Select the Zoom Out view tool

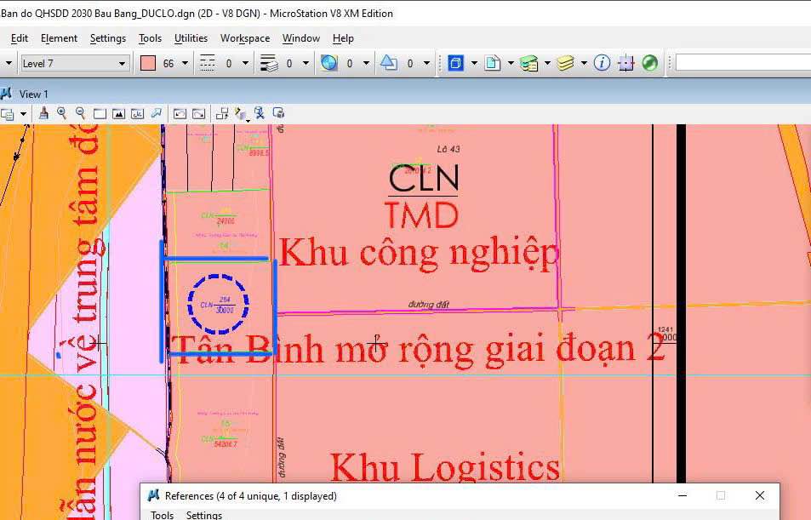[80, 112]
